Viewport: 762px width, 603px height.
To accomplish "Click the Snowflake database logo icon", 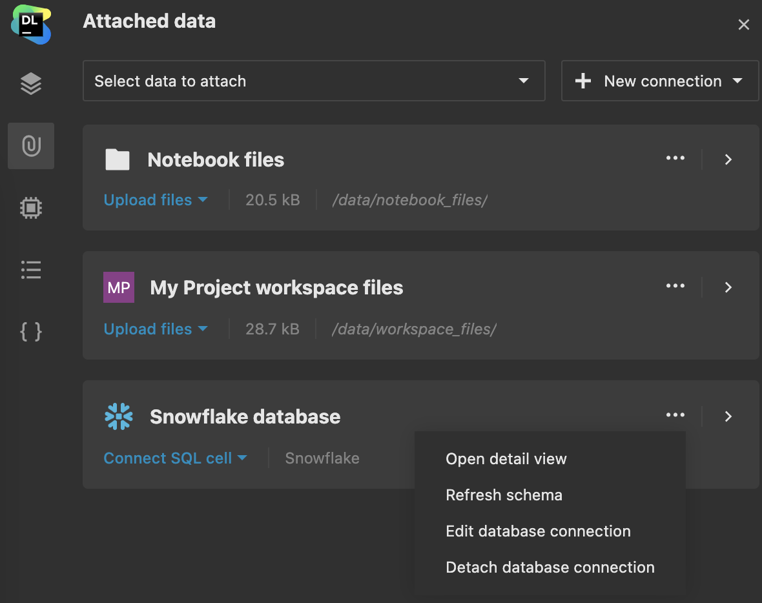I will (x=119, y=416).
